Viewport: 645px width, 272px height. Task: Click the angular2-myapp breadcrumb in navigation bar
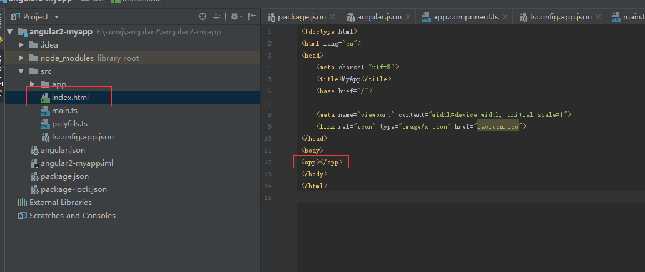[37, 1]
